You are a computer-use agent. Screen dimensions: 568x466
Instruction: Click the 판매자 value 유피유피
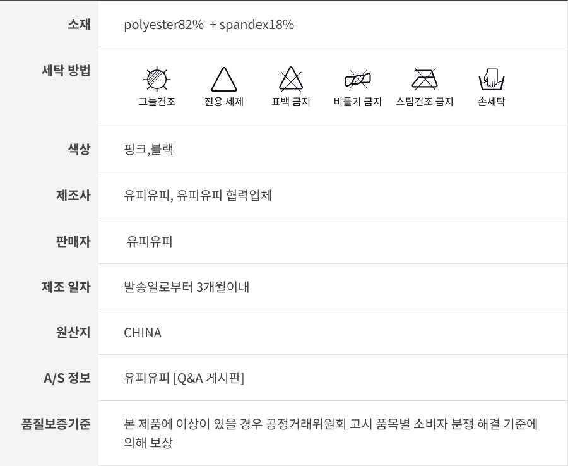click(x=150, y=241)
